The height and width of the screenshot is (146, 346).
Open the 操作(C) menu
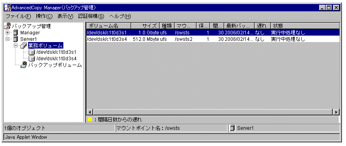pos(44,16)
